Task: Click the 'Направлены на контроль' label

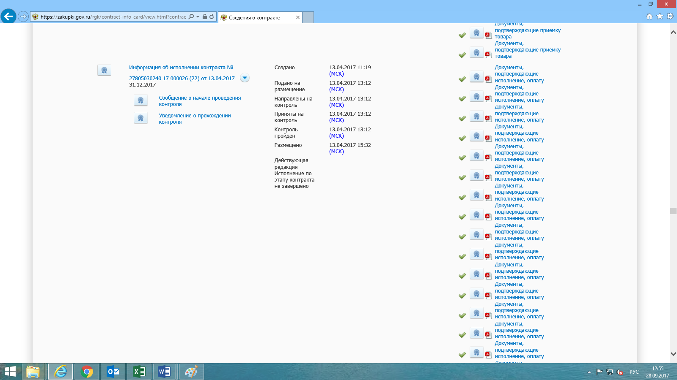Action: 293,102
